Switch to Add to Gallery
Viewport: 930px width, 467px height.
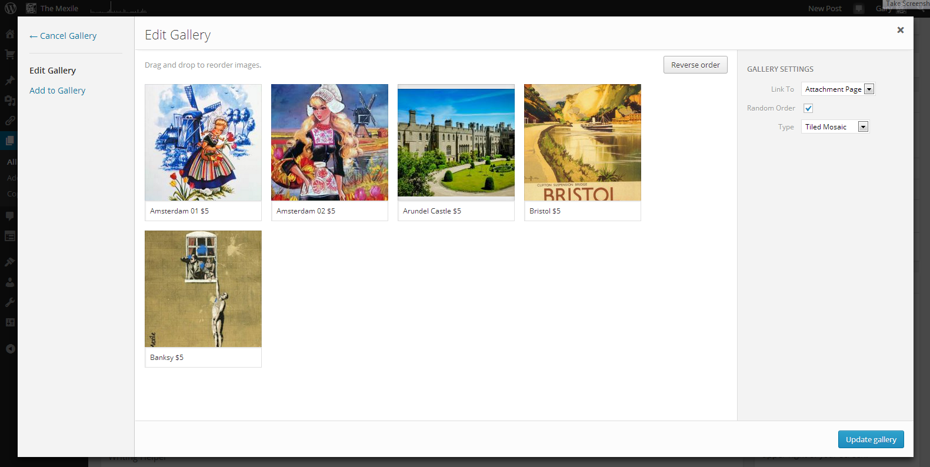coord(58,91)
